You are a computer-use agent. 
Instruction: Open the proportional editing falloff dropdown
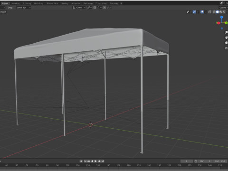pos(109,8)
